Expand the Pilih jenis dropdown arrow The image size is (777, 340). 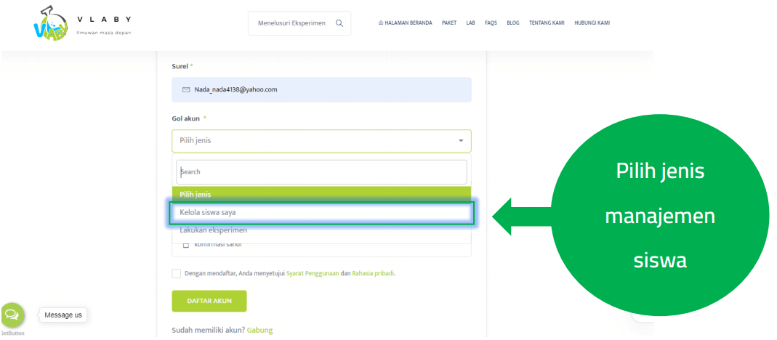[x=460, y=141]
